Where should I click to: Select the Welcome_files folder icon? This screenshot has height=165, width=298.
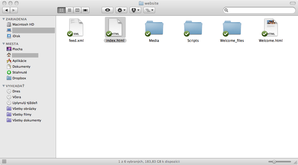click(x=232, y=28)
